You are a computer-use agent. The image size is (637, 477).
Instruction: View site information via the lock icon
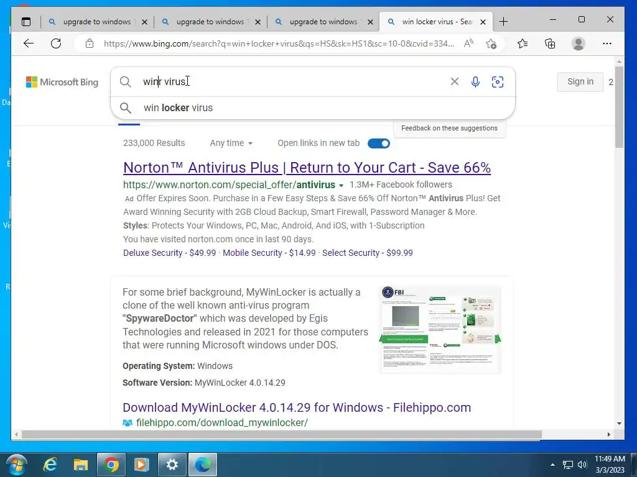[90, 43]
